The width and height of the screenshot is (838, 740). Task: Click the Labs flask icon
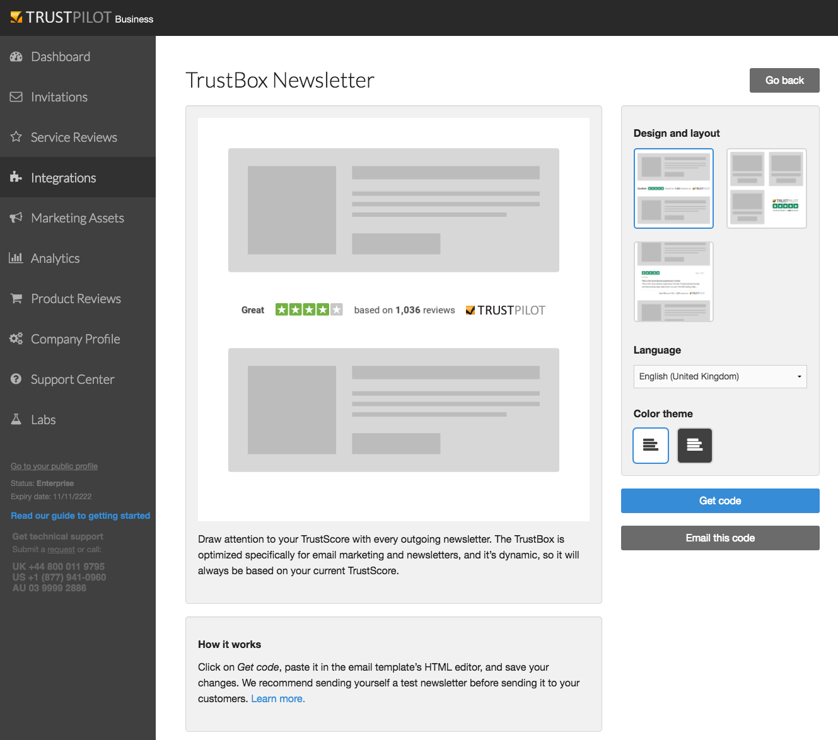tap(16, 419)
